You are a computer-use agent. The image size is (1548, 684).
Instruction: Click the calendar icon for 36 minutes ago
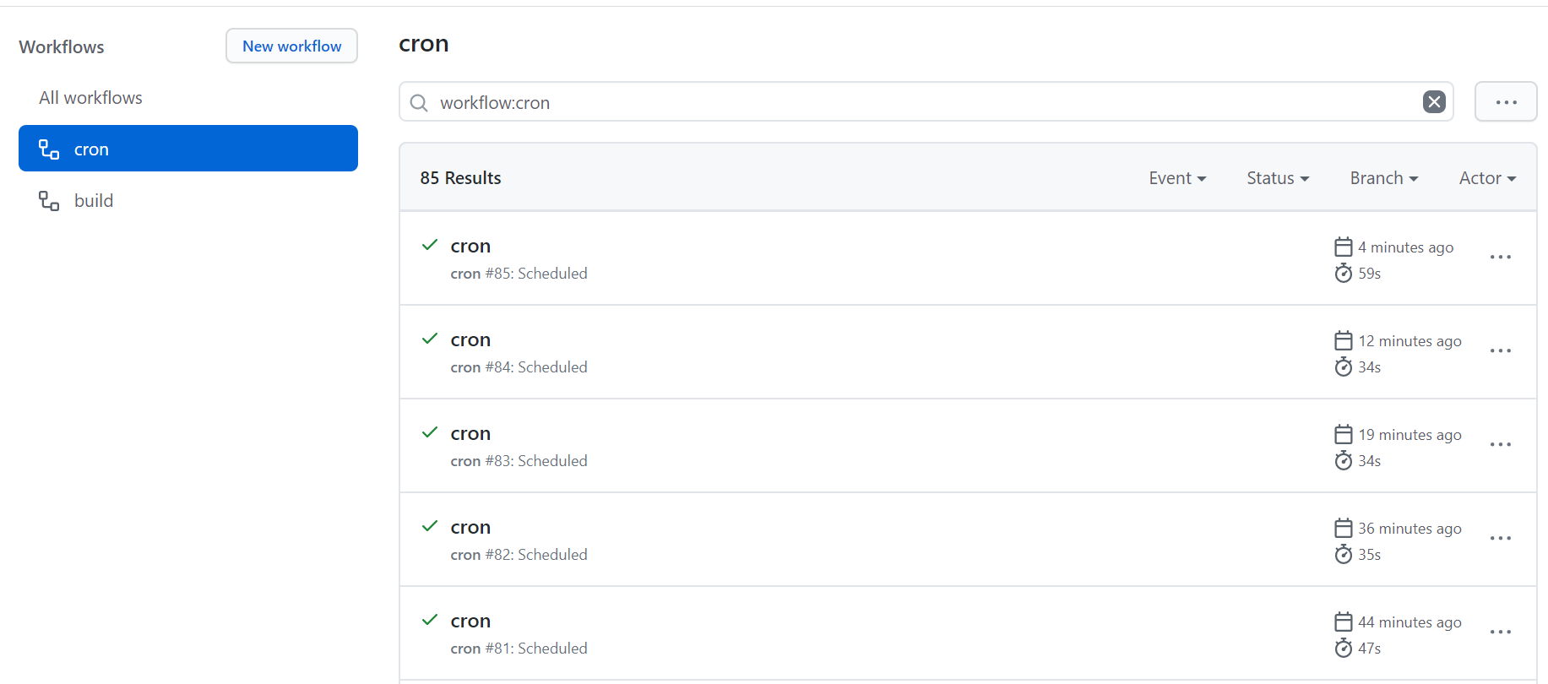1343,529
